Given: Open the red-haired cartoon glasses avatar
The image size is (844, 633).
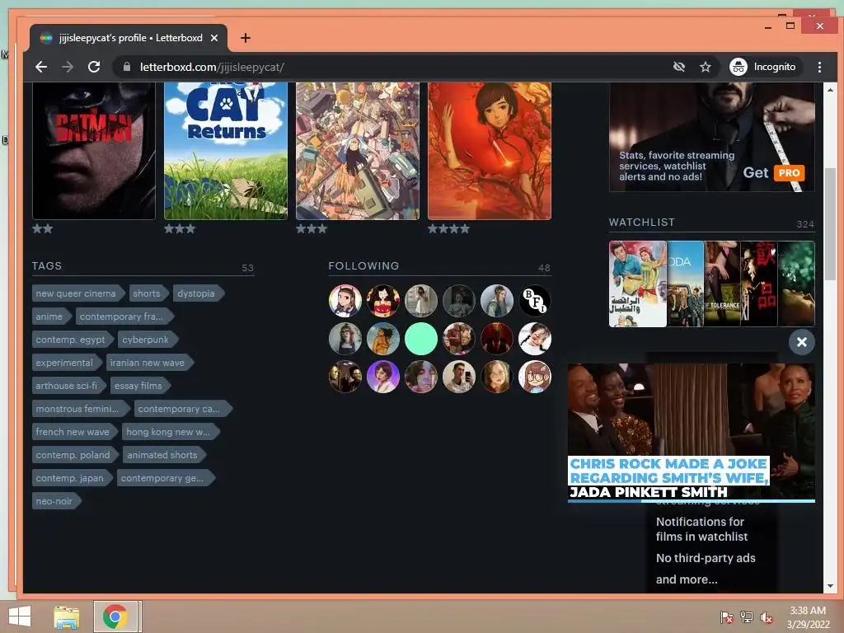Looking at the screenshot, I should point(534,376).
